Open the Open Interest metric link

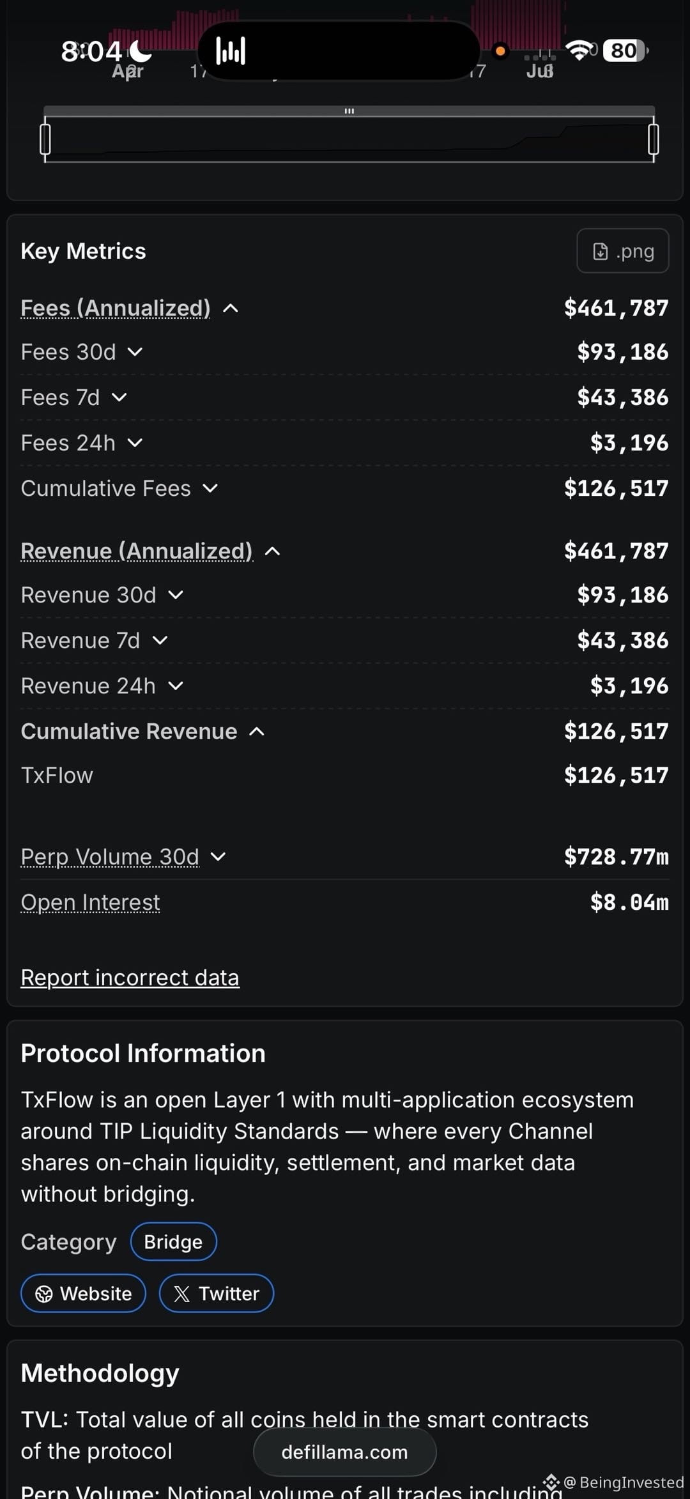coord(90,902)
